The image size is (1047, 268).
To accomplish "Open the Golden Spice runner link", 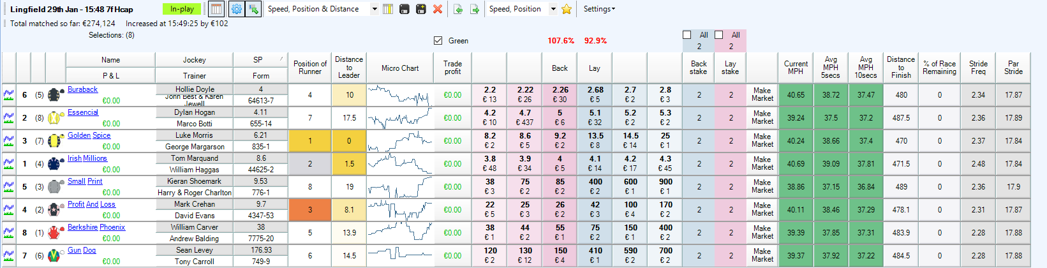I will click(x=89, y=135).
